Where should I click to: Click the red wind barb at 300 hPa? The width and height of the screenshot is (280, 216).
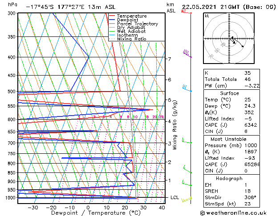187,11
